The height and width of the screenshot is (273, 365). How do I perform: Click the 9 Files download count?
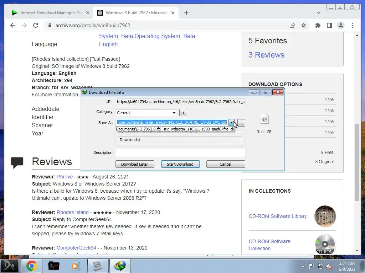point(327,152)
